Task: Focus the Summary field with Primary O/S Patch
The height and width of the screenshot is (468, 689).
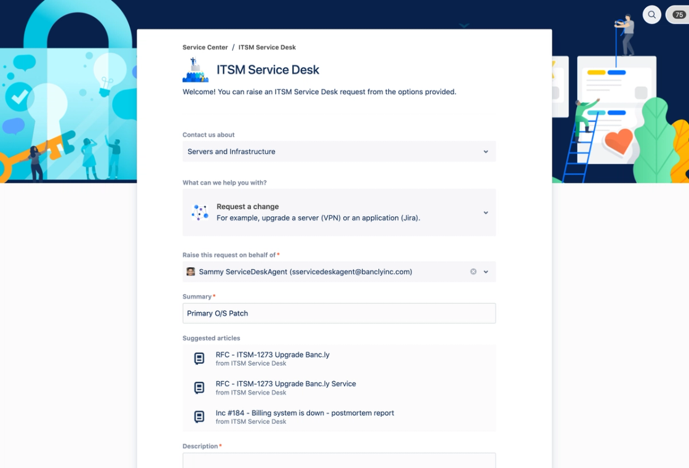Action: [339, 313]
